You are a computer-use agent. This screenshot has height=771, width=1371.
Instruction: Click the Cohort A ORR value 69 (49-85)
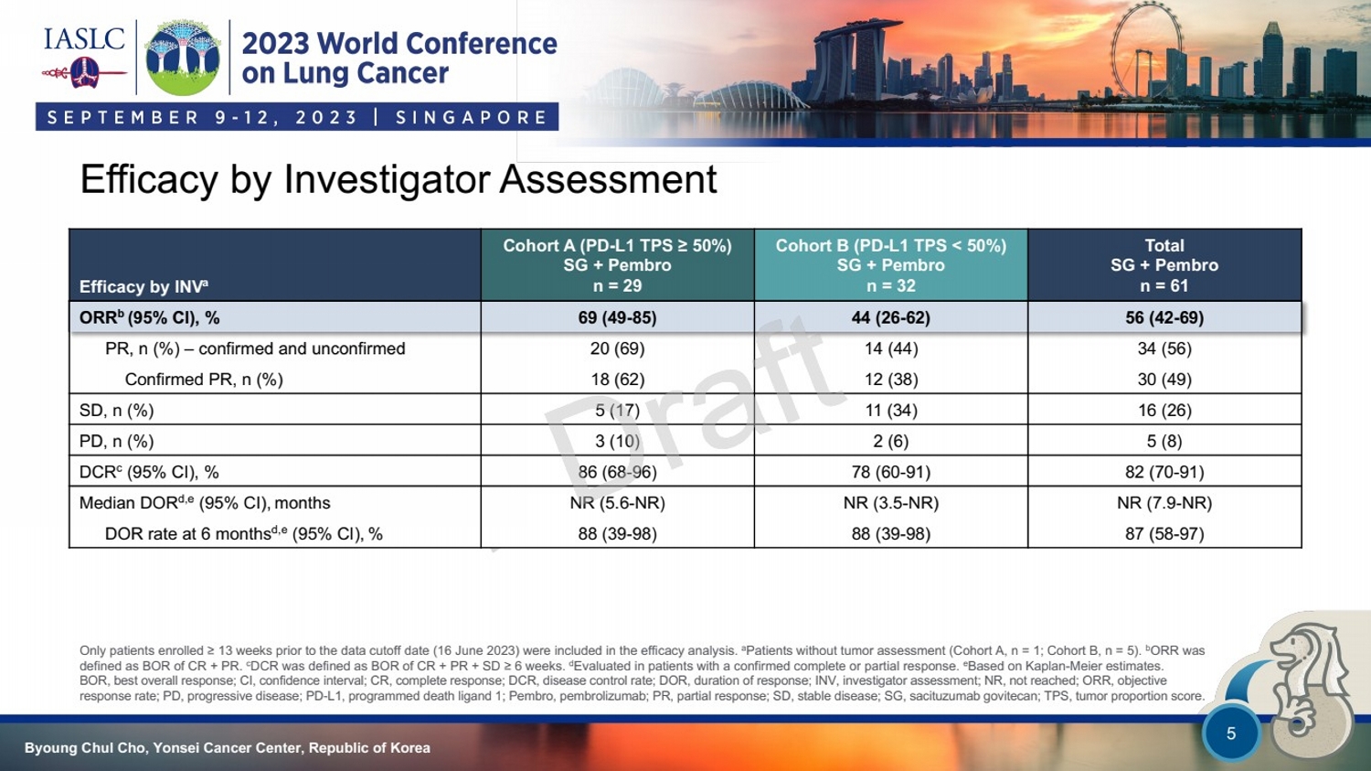coord(617,318)
